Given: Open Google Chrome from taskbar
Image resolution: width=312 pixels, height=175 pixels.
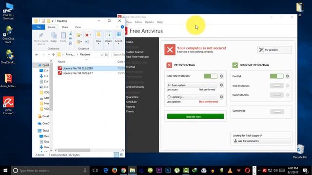Looking at the screenshot, I should (123, 171).
